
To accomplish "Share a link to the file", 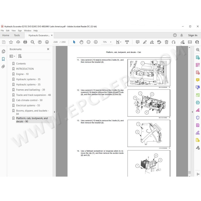I will click(x=183, y=42).
